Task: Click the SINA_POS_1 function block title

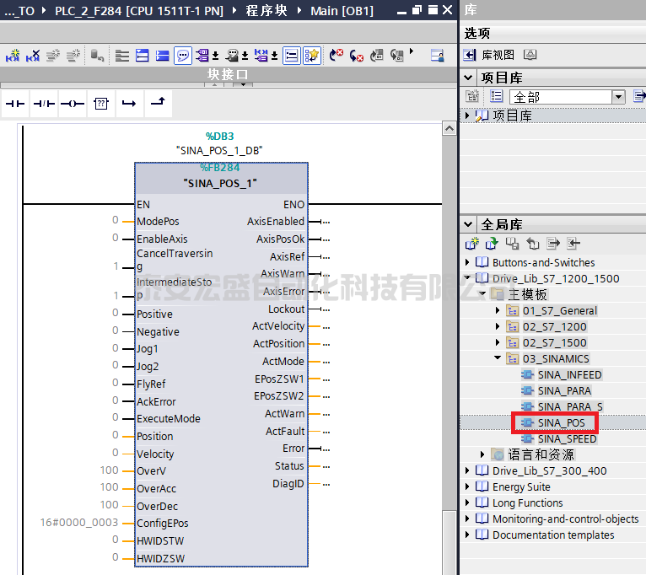Action: pyautogui.click(x=219, y=183)
